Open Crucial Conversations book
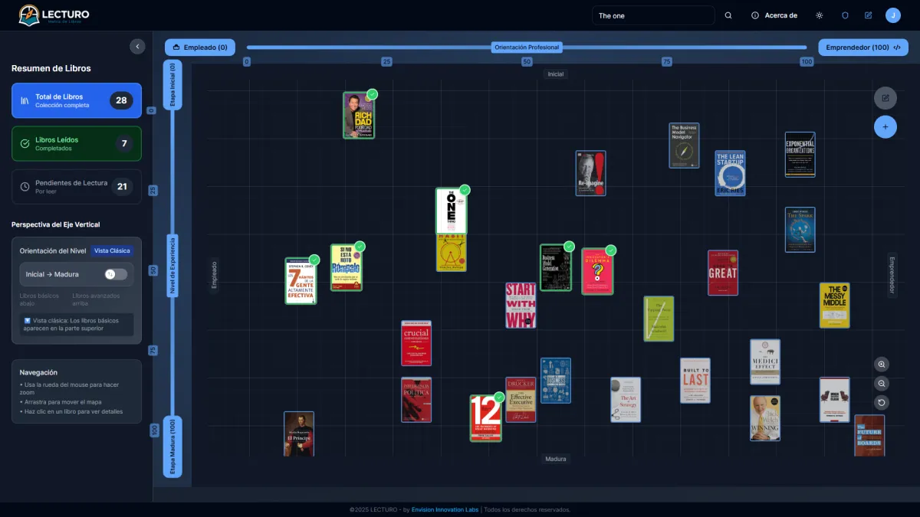The image size is (920, 517). click(x=416, y=343)
